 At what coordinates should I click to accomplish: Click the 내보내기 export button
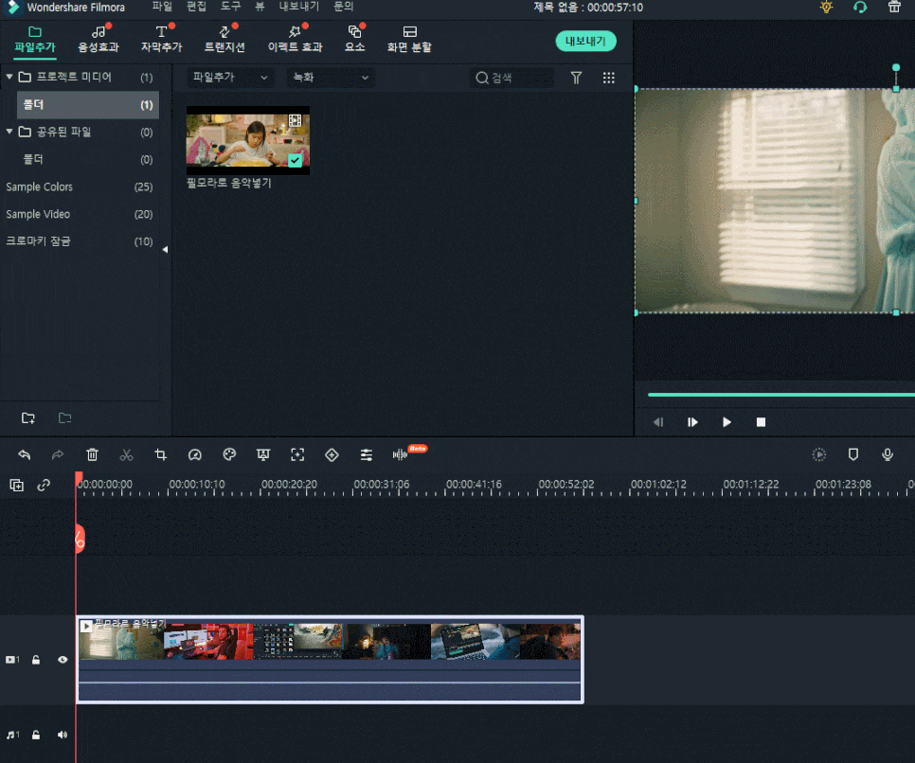[x=586, y=41]
